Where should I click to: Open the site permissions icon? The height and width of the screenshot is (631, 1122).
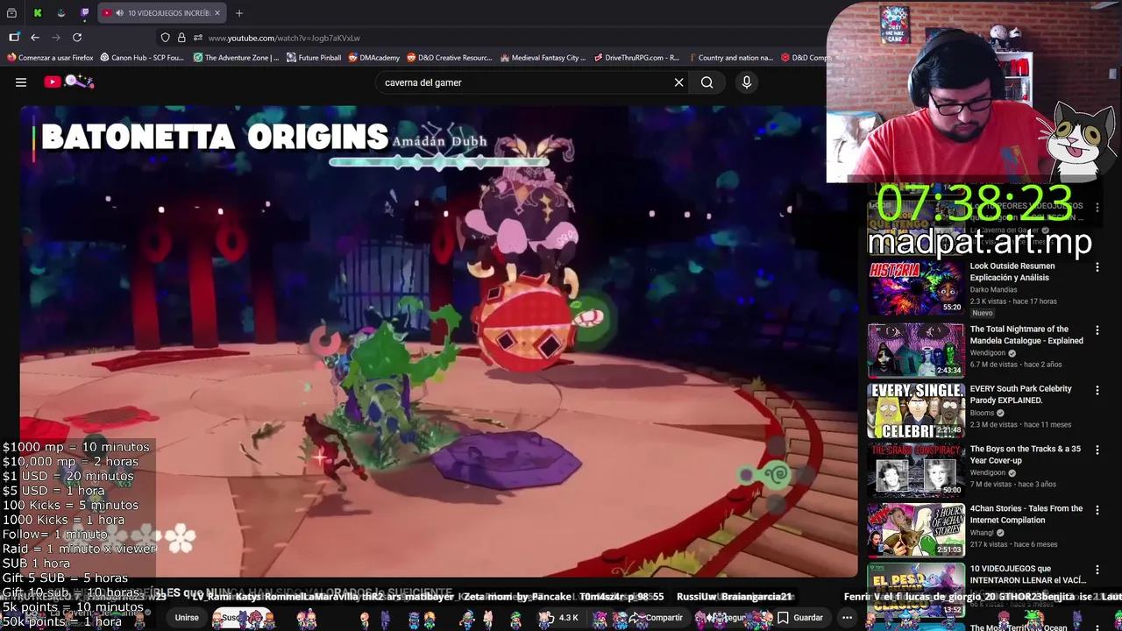pyautogui.click(x=198, y=38)
